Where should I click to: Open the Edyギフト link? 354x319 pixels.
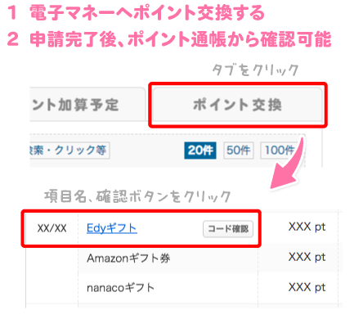[112, 228]
